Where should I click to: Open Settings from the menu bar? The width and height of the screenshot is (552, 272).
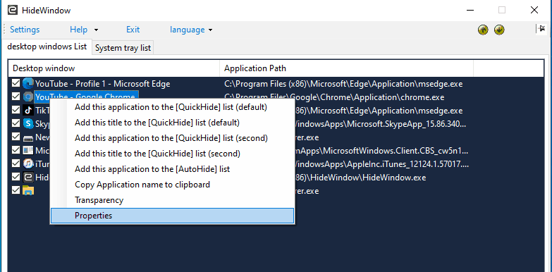[x=25, y=30]
